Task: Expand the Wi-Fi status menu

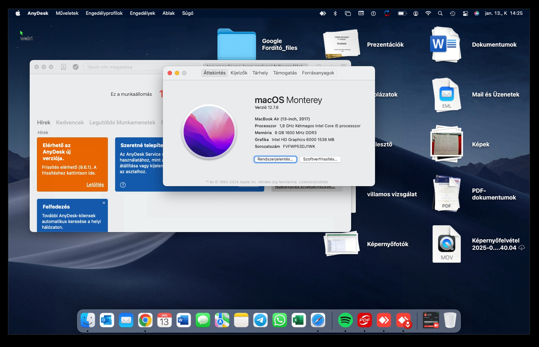Action: (x=428, y=13)
